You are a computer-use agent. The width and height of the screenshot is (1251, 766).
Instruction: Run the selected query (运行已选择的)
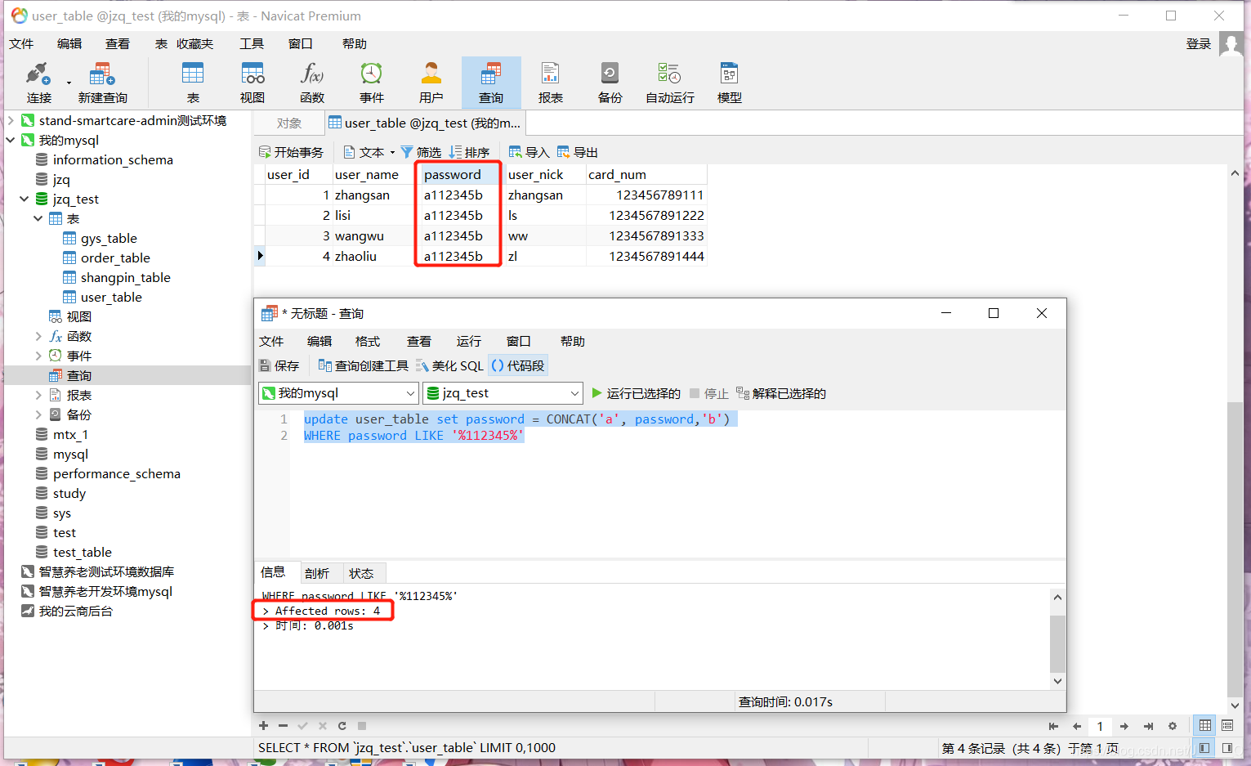[x=636, y=393]
